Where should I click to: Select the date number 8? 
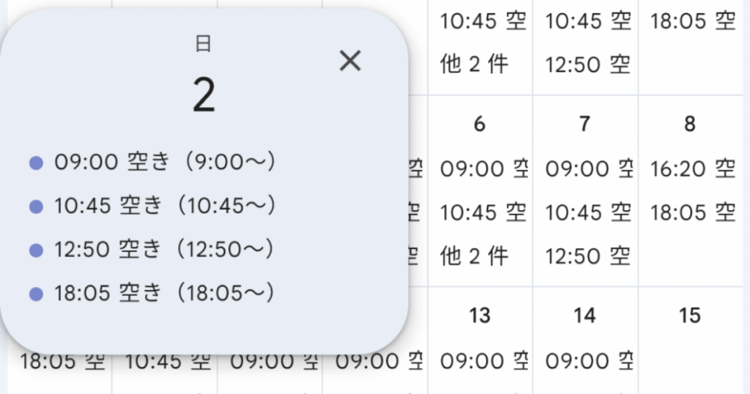pyautogui.click(x=690, y=124)
